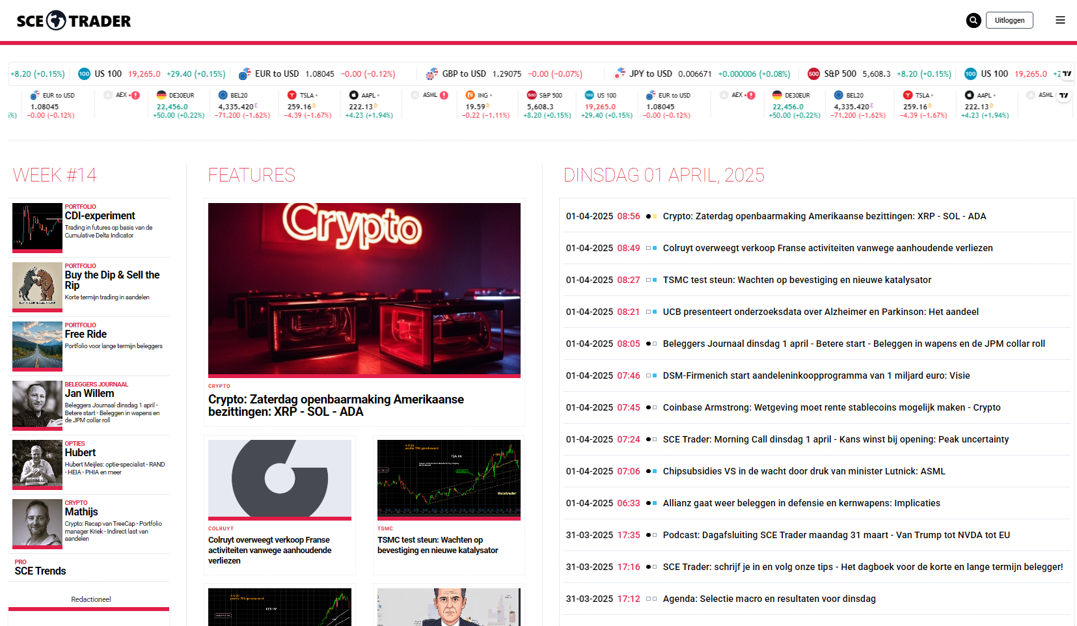The image size is (1077, 626).
Task: Open the search magnifier icon
Action: pos(974,20)
